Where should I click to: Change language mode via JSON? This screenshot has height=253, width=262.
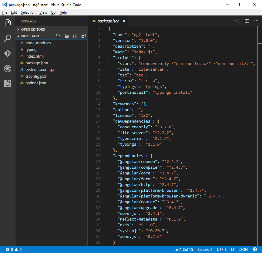tap(243, 249)
